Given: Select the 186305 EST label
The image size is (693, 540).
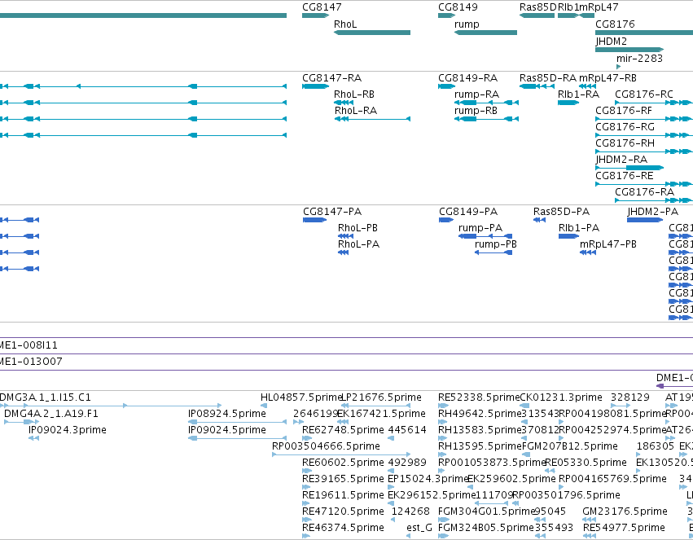Looking at the screenshot, I should (x=656, y=447).
